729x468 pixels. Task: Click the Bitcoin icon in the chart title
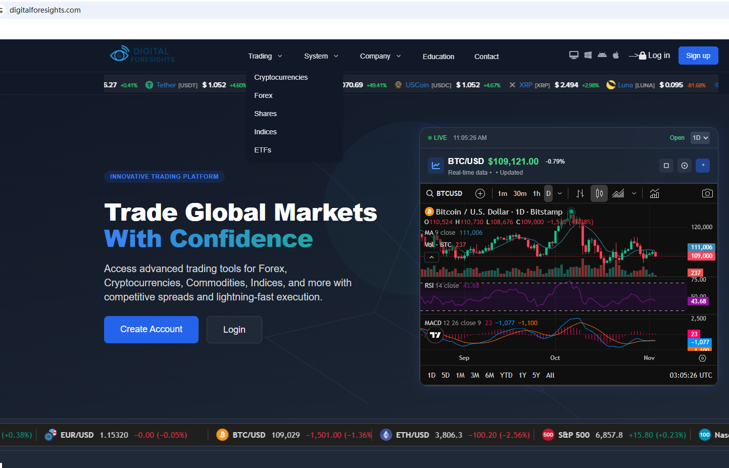(x=429, y=212)
